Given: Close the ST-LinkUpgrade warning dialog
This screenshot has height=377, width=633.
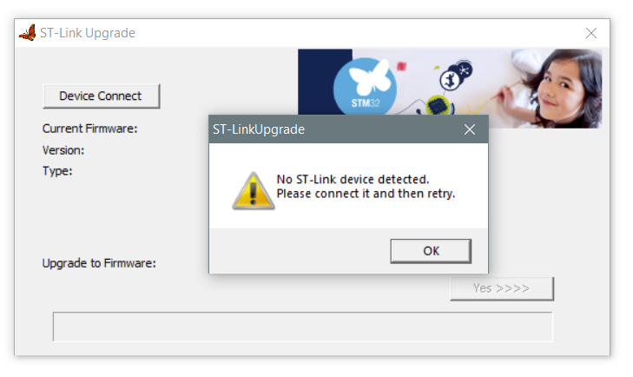Looking at the screenshot, I should coord(470,129).
